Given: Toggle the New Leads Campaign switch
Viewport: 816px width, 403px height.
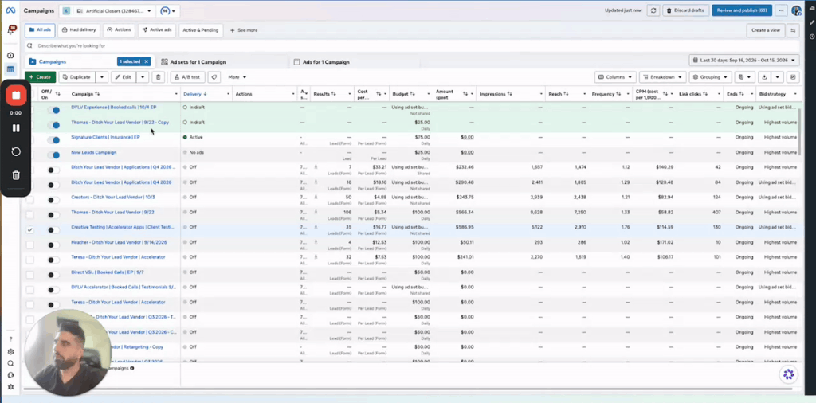Looking at the screenshot, I should 53,155.
